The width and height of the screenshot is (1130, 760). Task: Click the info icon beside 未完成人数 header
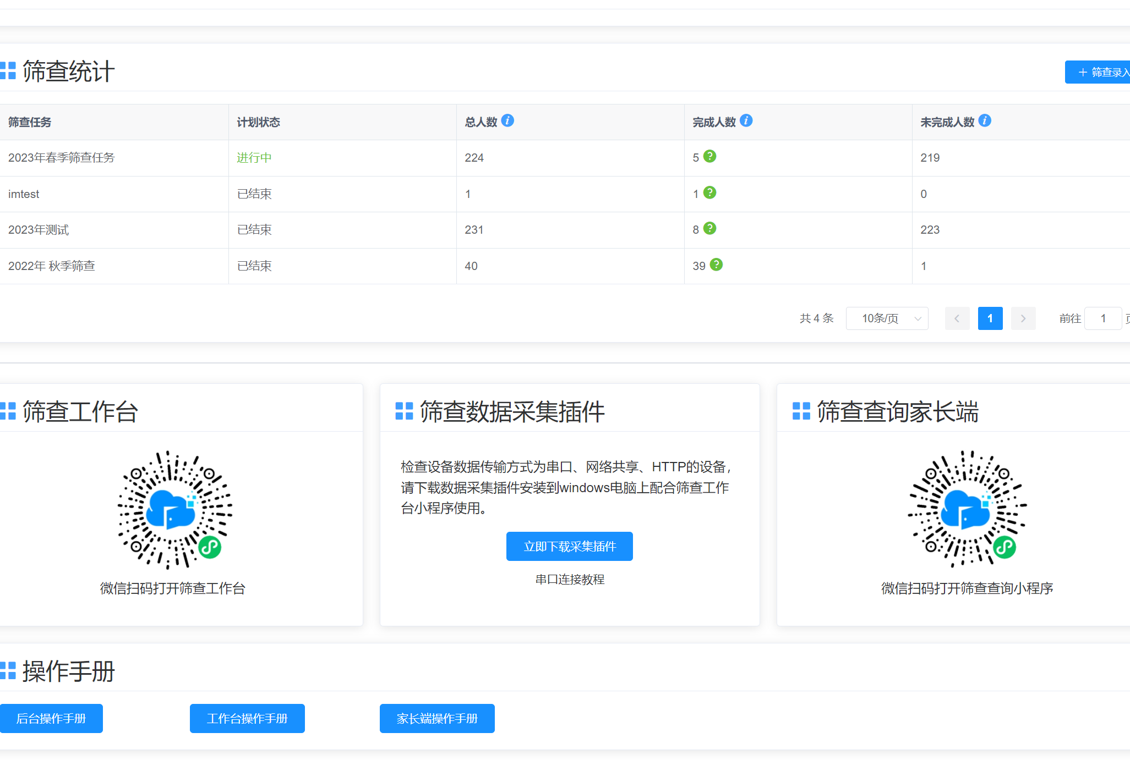[985, 120]
